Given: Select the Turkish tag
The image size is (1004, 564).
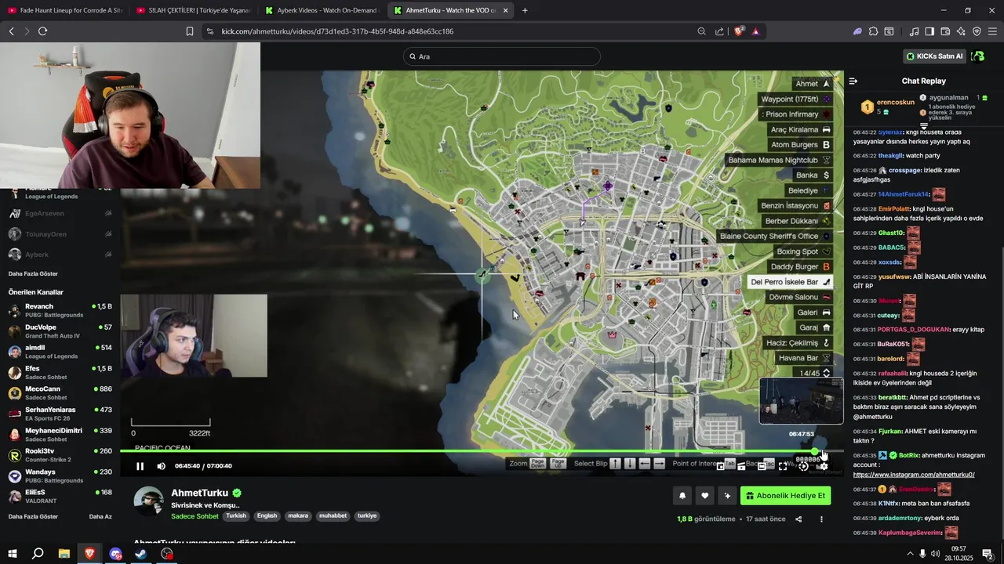Looking at the screenshot, I should 236,516.
